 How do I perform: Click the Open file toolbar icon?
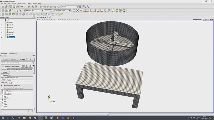[x=3, y=7]
